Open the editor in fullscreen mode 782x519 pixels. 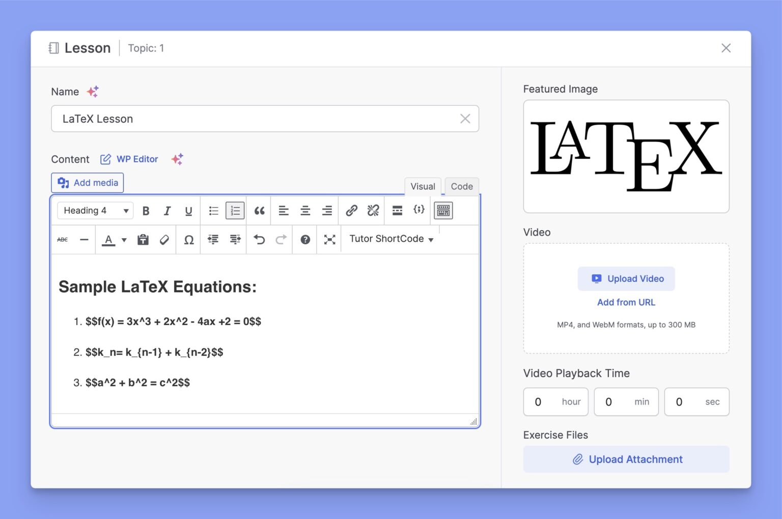pyautogui.click(x=329, y=239)
